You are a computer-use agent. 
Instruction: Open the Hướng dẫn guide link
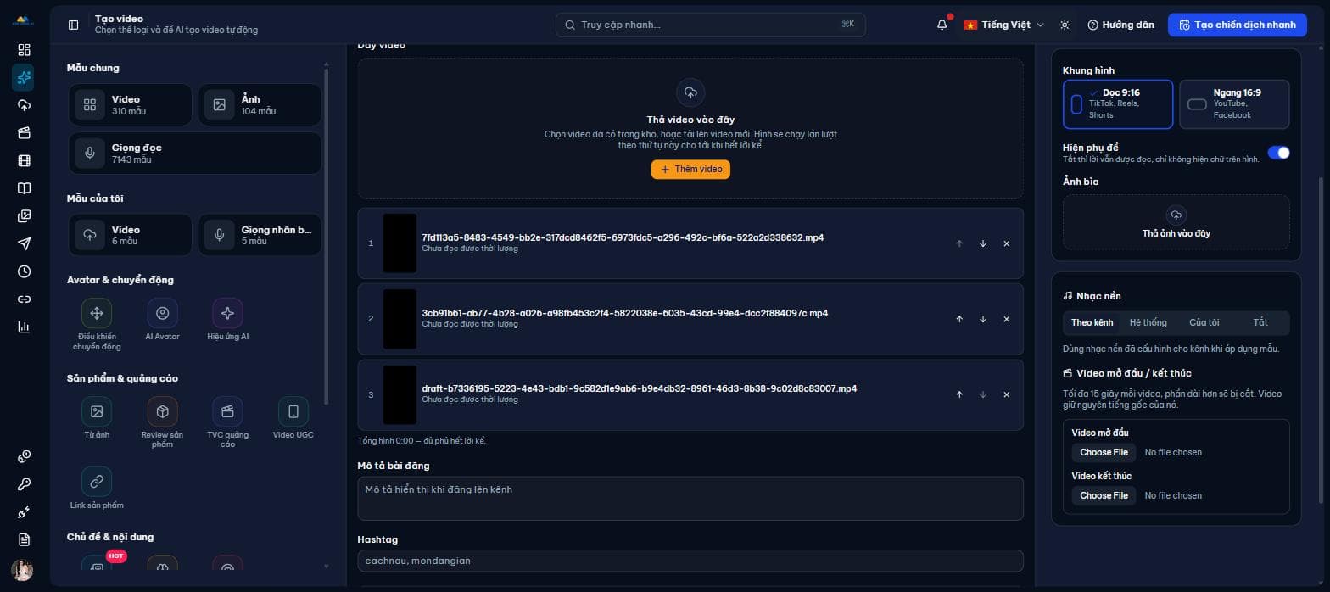point(1120,25)
